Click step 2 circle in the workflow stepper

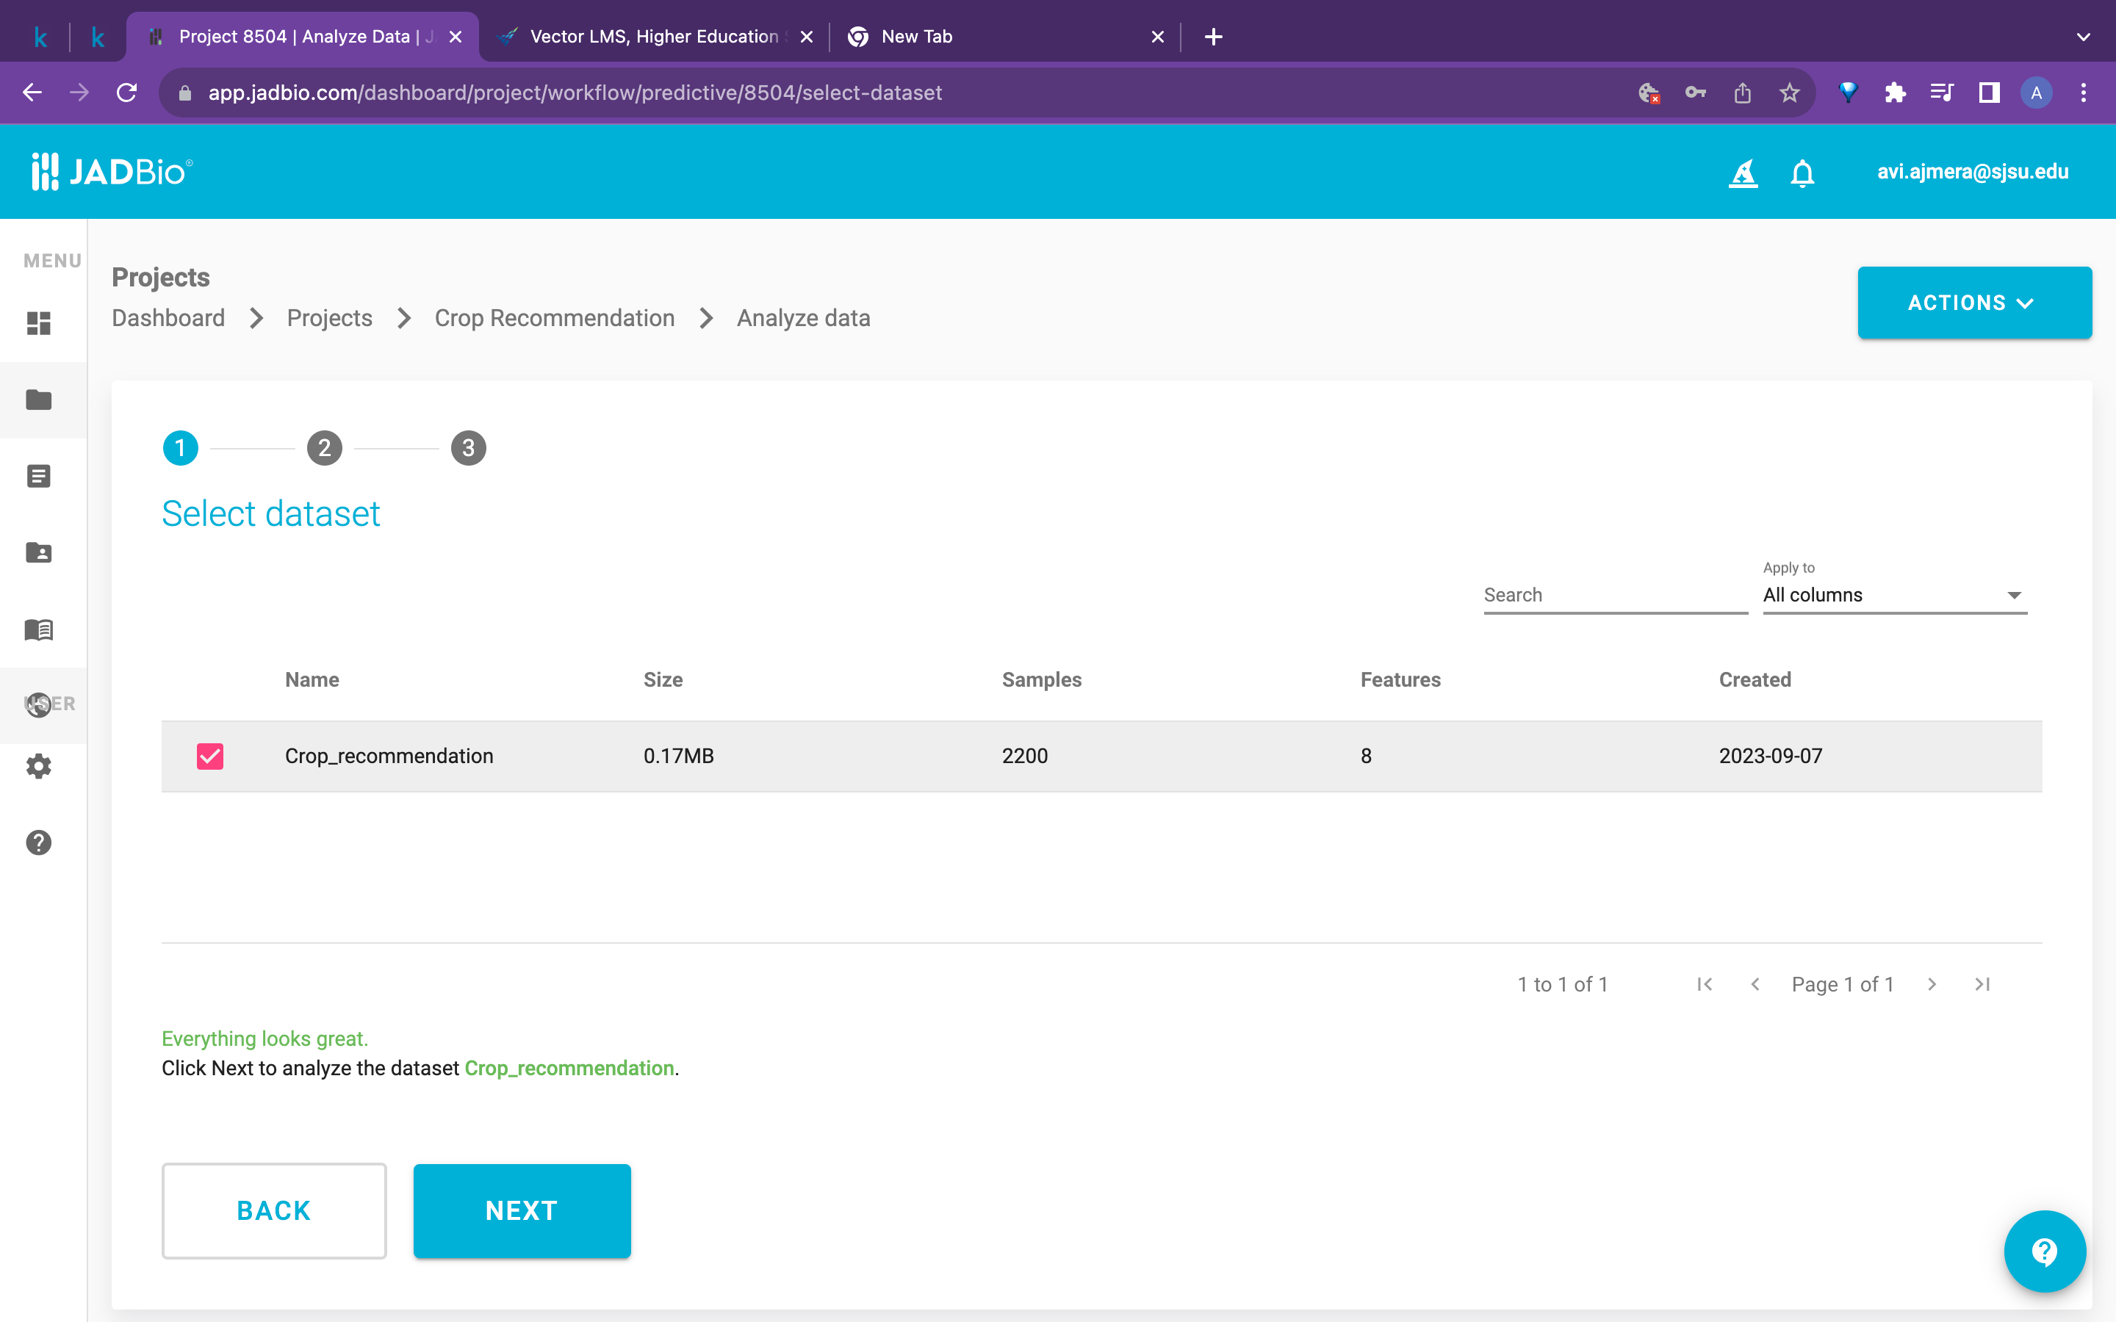325,449
